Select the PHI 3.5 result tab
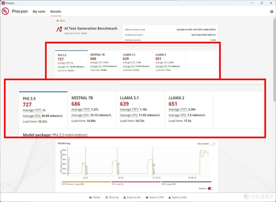Screen dimensions: 276x202 [71, 63]
